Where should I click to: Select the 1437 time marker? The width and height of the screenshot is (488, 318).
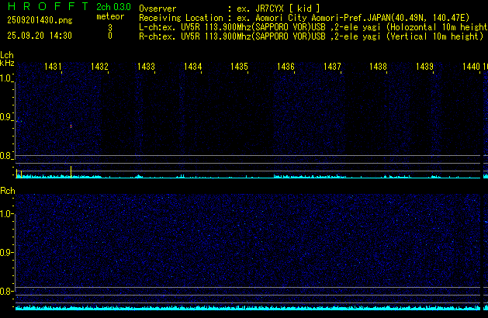click(332, 67)
